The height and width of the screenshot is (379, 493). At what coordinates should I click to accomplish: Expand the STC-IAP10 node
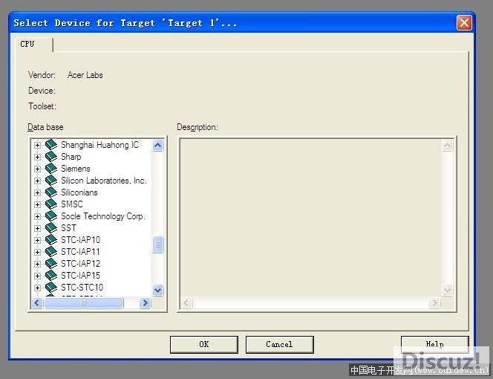[x=37, y=240]
